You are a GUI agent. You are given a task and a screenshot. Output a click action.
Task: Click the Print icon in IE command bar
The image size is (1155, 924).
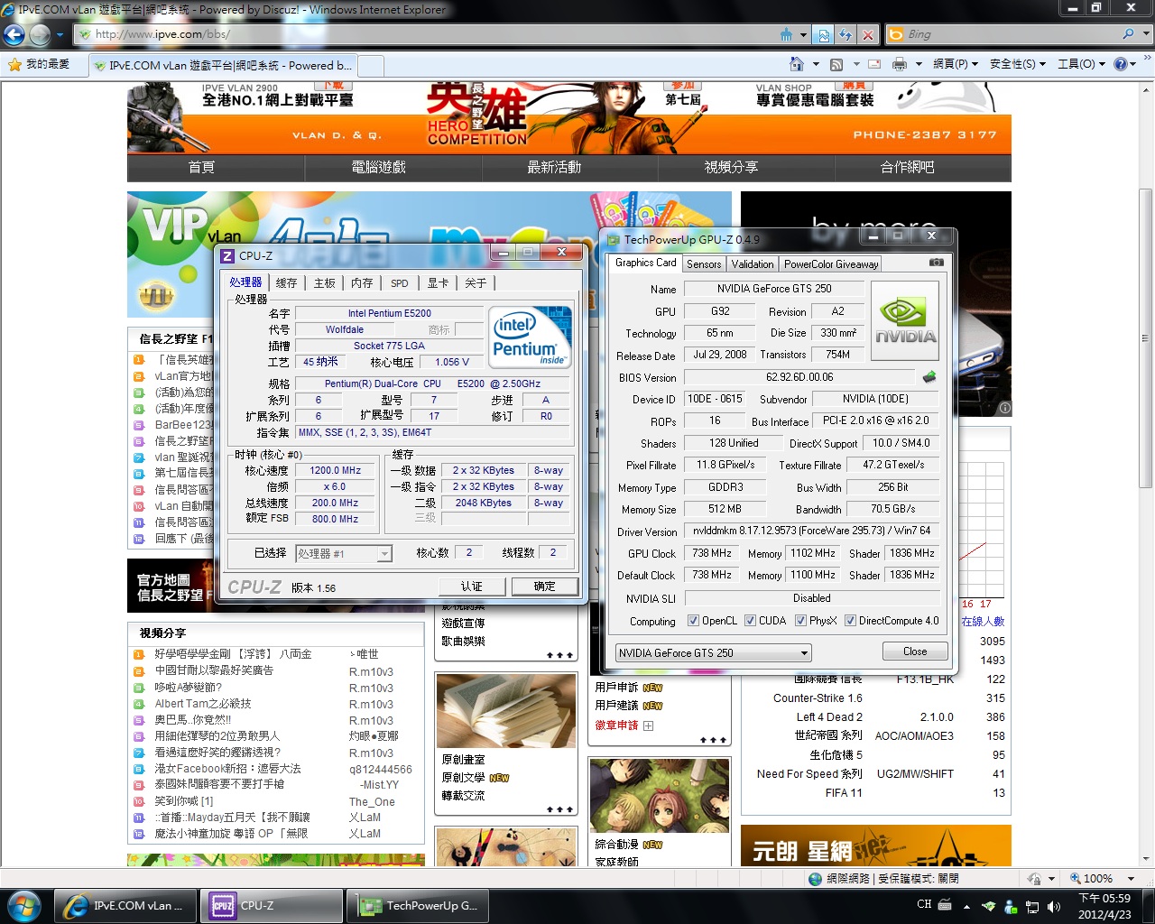point(900,64)
